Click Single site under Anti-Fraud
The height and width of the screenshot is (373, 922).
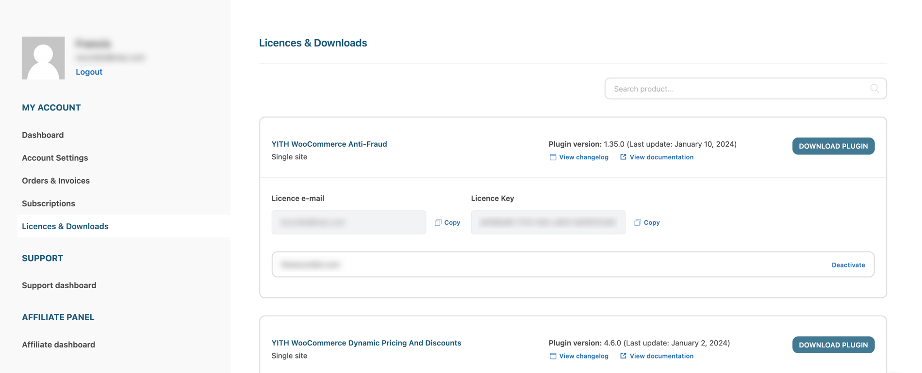[x=289, y=156]
